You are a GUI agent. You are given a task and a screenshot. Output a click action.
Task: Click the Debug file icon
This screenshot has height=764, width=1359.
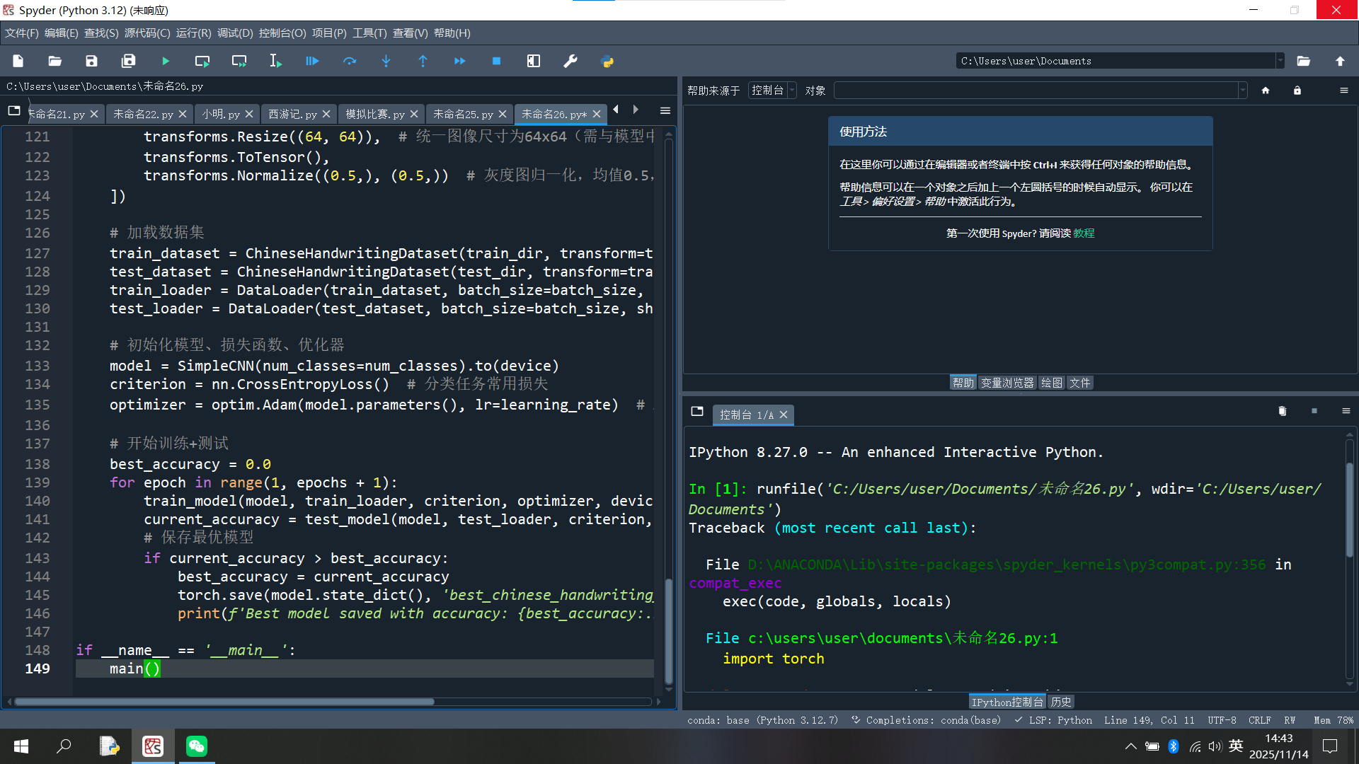point(312,62)
